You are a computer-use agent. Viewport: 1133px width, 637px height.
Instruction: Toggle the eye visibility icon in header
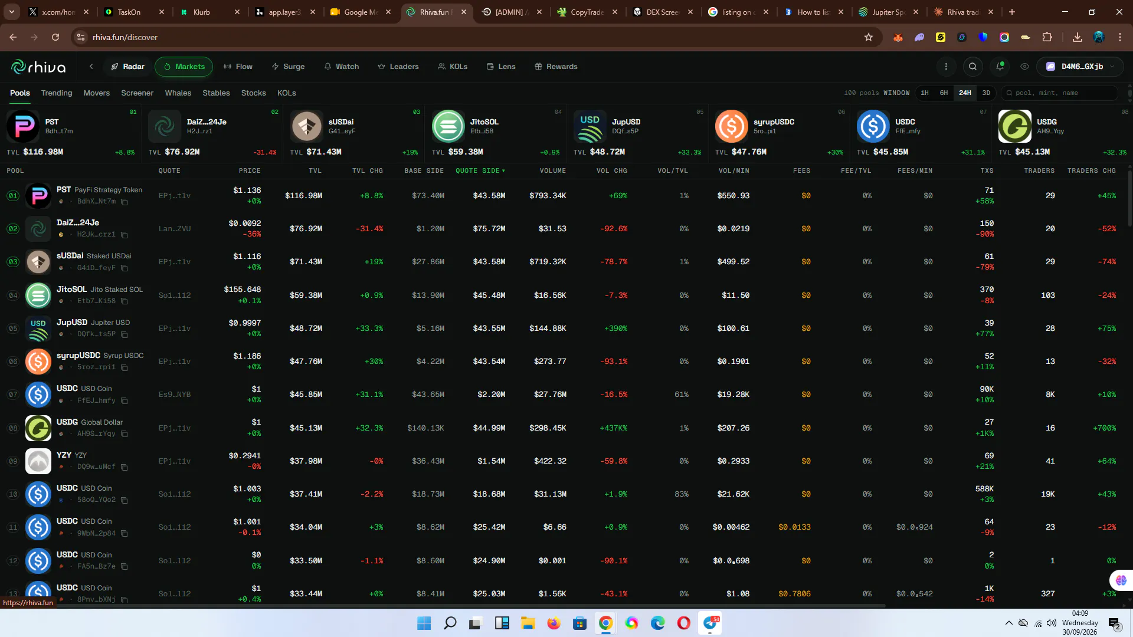1024,67
